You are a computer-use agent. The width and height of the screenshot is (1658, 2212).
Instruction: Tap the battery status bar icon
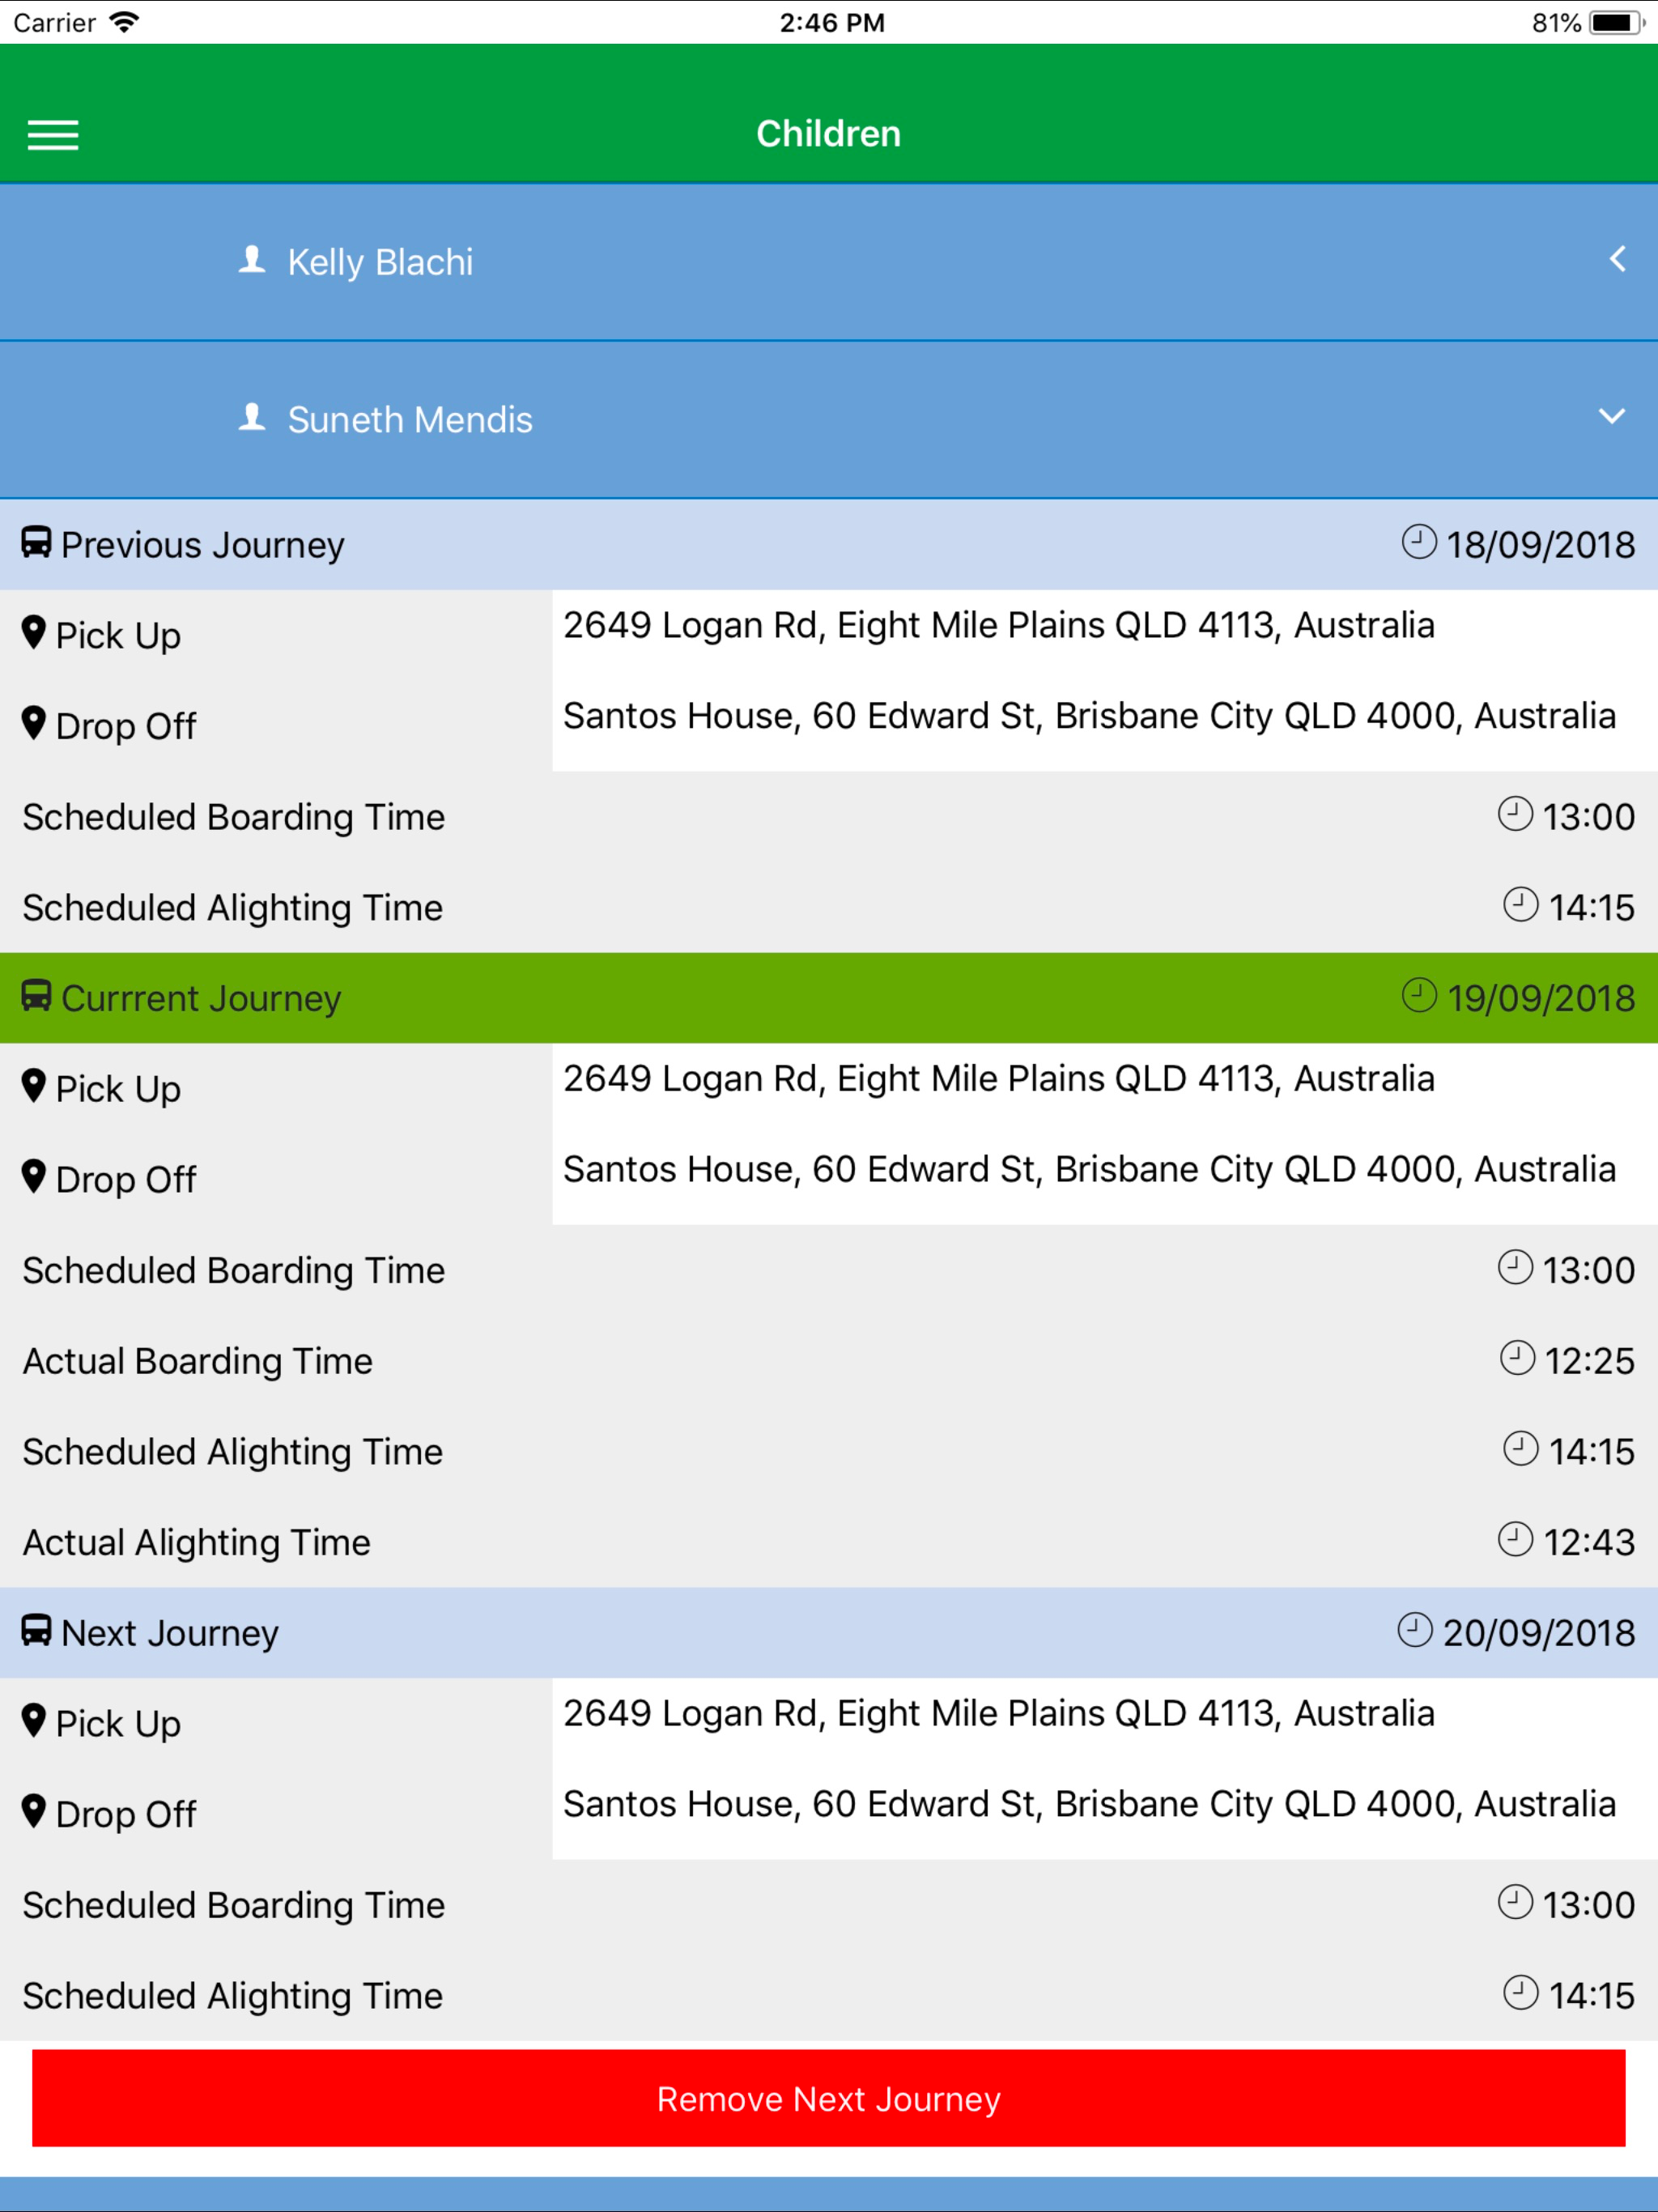(x=1617, y=22)
